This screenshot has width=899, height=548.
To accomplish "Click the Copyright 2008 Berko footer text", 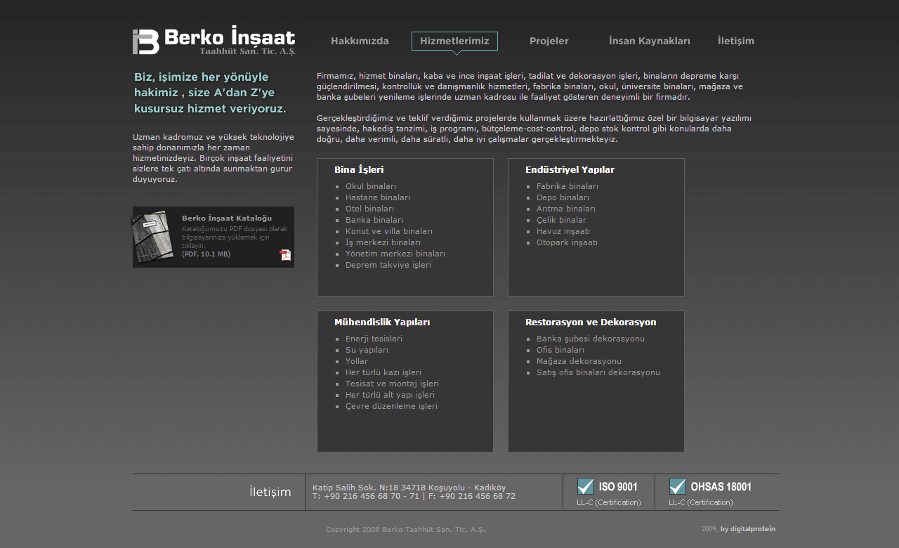I will coord(406,529).
